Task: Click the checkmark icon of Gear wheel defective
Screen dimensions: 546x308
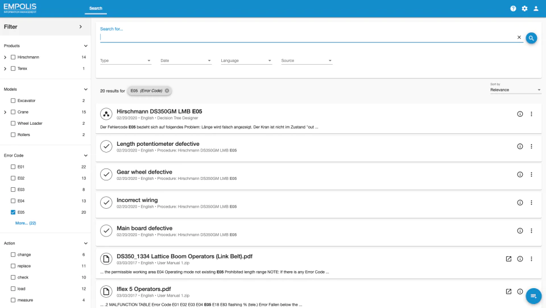Action: click(106, 174)
